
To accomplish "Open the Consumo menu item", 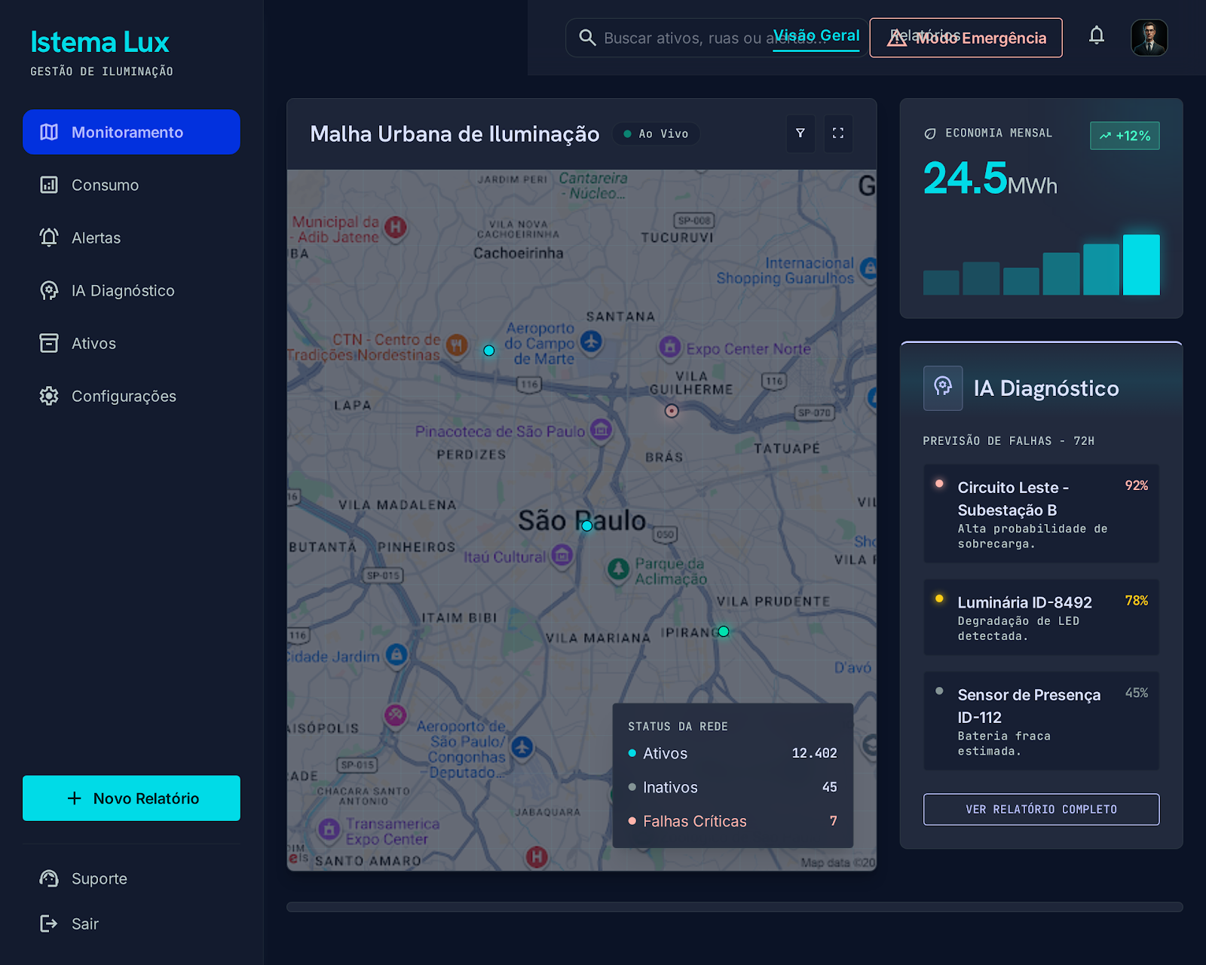I will tap(131, 185).
